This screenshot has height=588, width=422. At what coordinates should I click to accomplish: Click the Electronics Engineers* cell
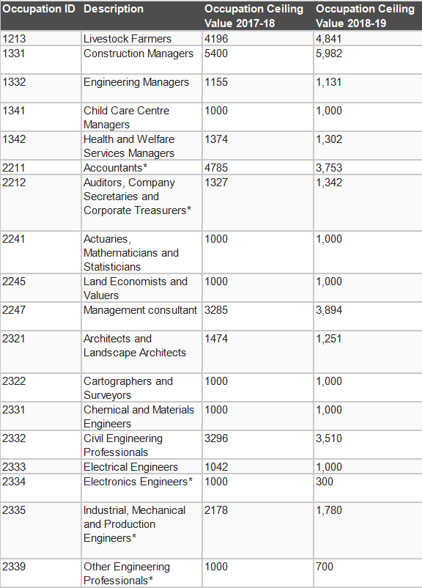(x=141, y=488)
